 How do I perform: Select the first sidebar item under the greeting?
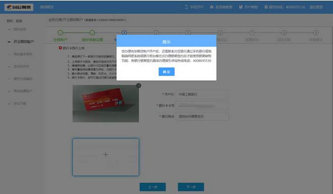[x=19, y=29]
